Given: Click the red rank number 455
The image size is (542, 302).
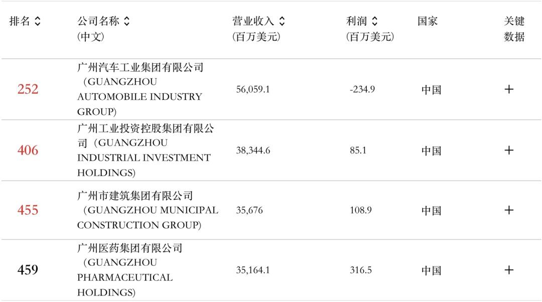Looking at the screenshot, I should [28, 210].
